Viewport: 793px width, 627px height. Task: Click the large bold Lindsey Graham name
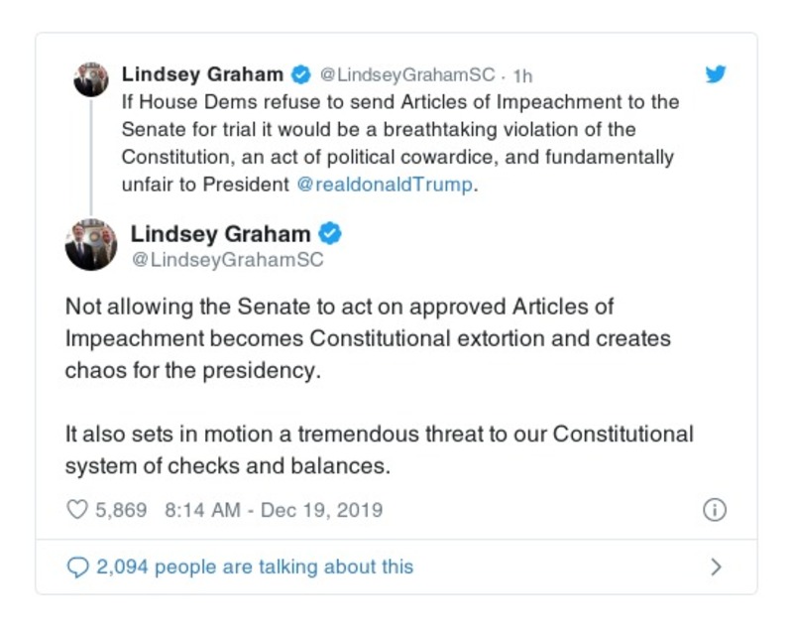point(220,234)
